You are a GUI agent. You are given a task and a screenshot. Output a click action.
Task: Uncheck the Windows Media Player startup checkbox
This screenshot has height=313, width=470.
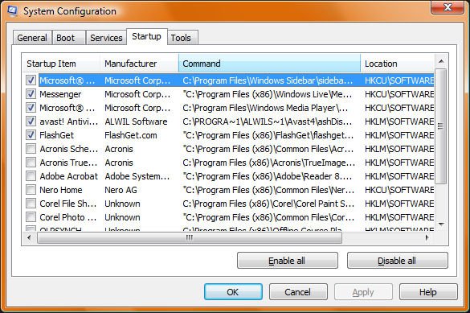[x=31, y=108]
